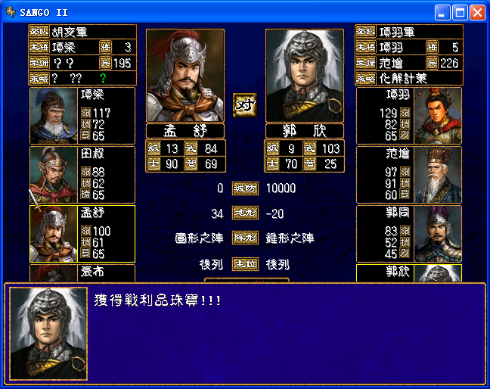Screen dimensions: 490x389
Task: Click the green question mark strategy icon
Action: [103, 78]
